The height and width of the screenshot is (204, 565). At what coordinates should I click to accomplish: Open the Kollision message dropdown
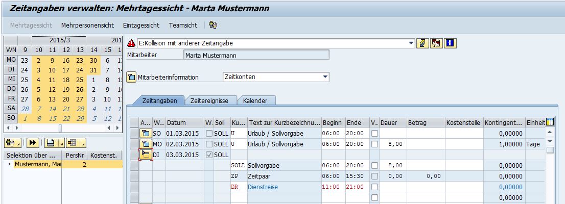click(x=411, y=44)
